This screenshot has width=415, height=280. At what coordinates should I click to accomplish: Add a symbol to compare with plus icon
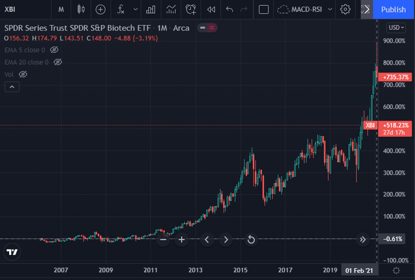(101, 10)
